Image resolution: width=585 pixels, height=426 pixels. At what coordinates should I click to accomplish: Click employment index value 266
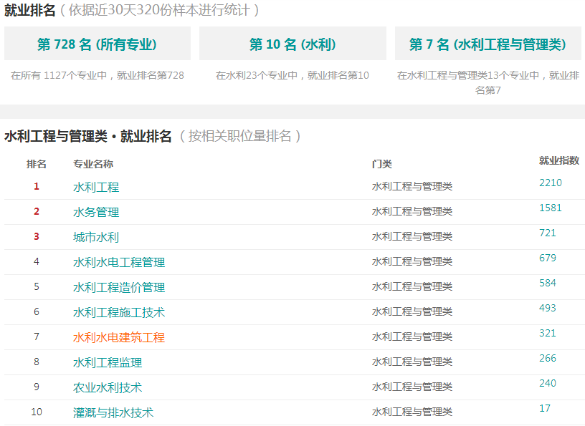[547, 358]
